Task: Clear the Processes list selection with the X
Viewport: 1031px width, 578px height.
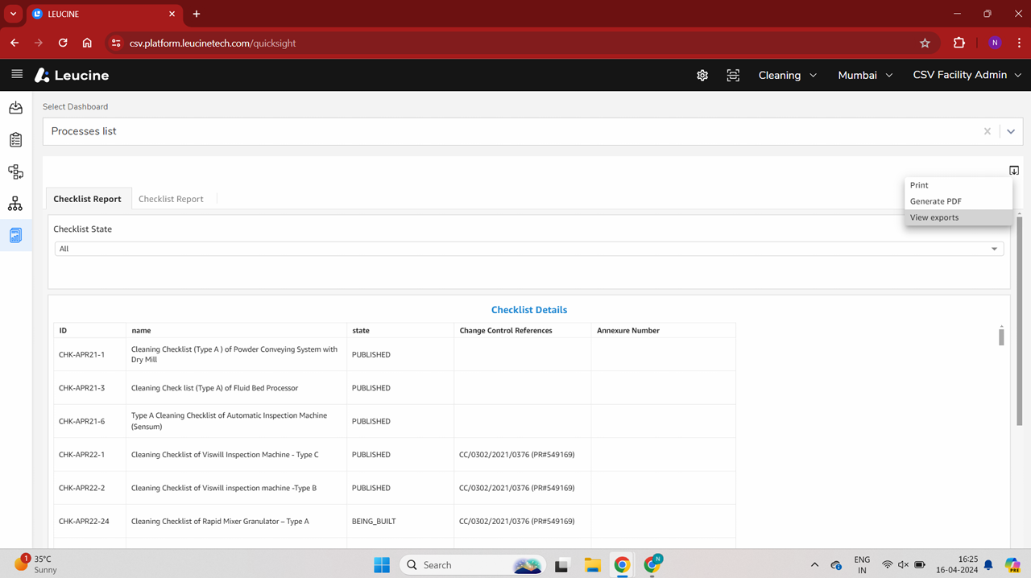Action: (x=987, y=130)
